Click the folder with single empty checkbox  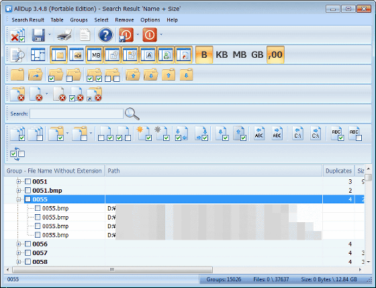[74, 75]
